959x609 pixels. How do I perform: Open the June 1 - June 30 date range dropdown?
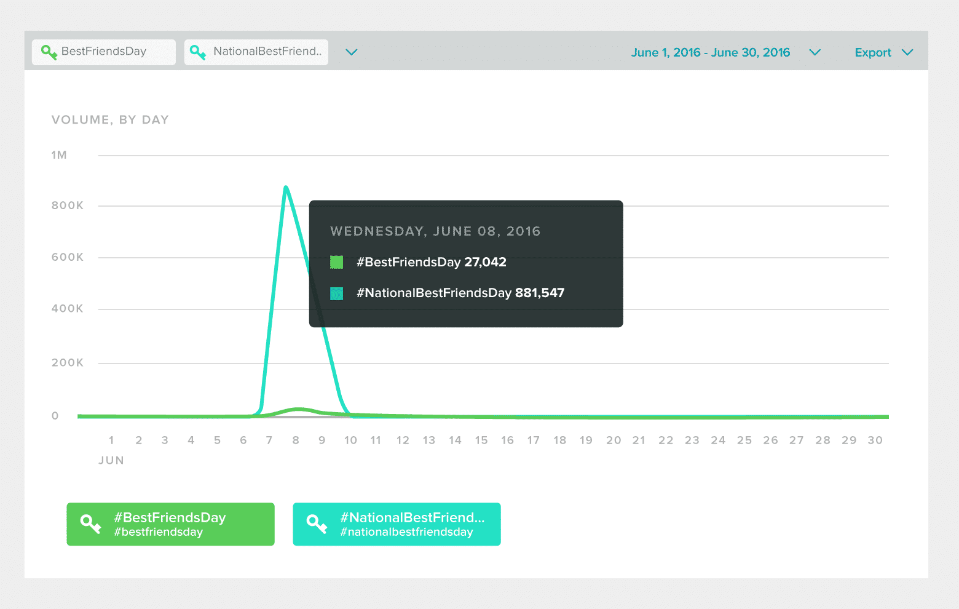click(815, 53)
